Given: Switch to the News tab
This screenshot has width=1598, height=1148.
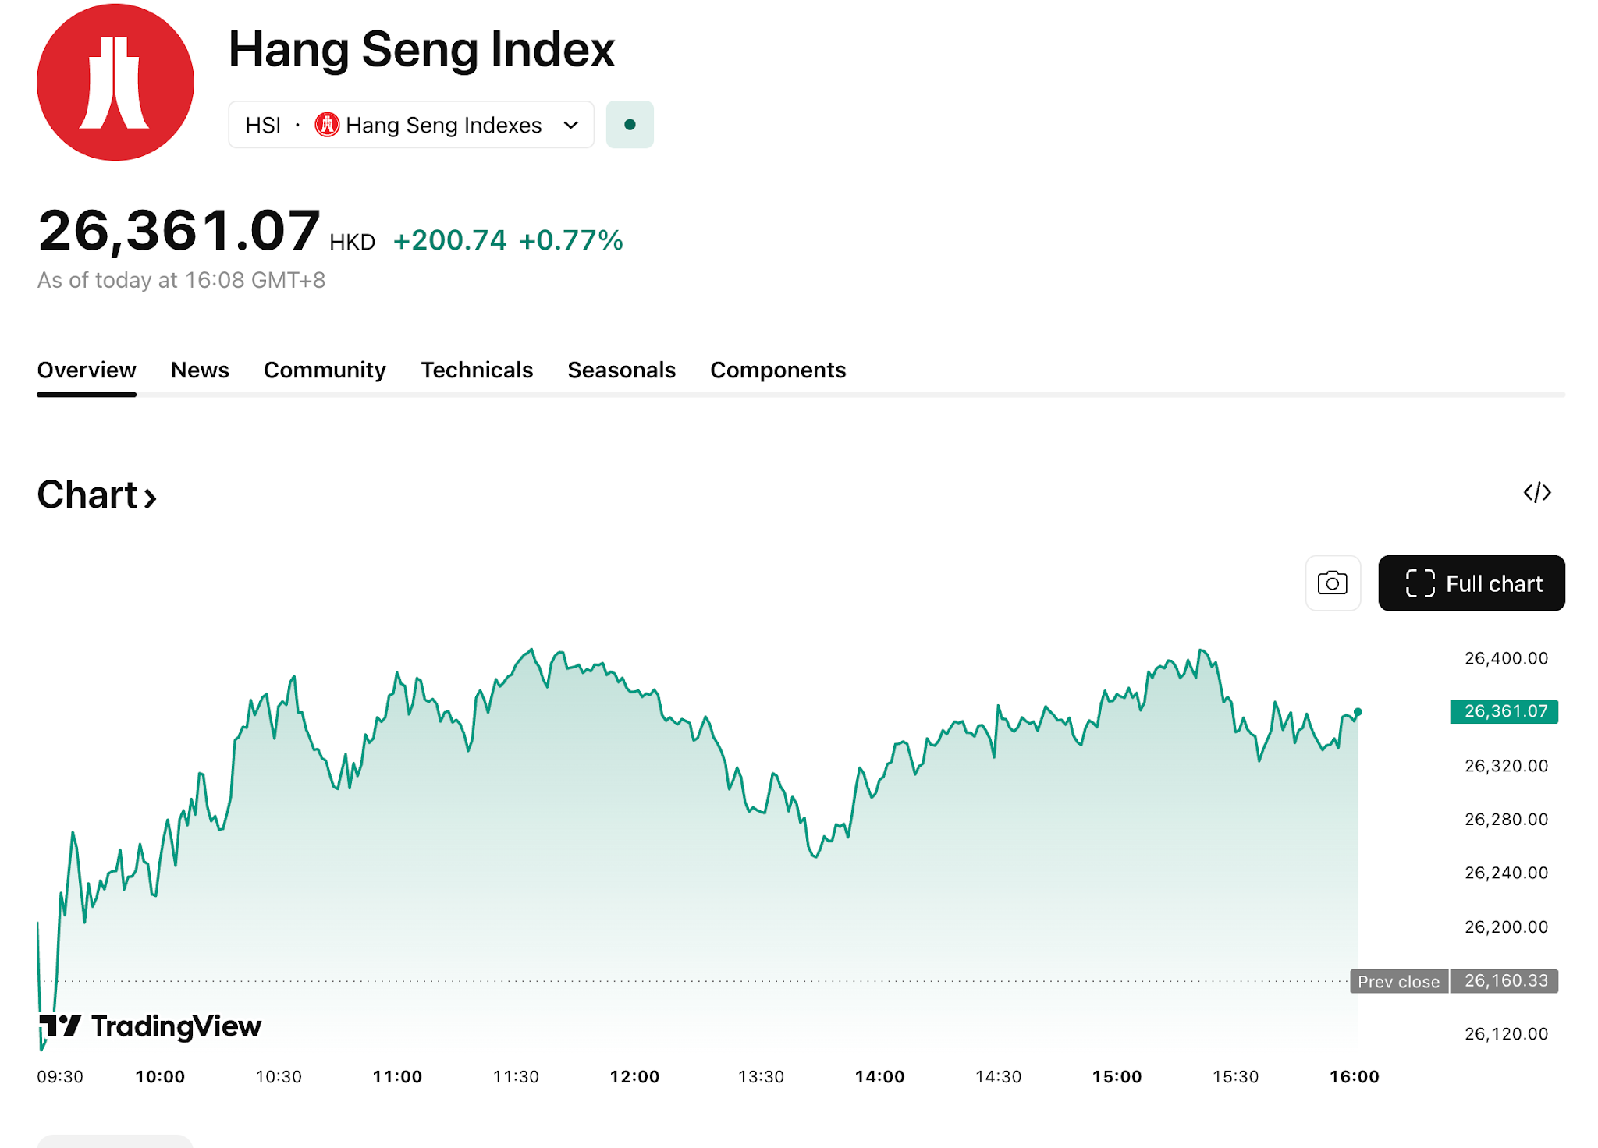Looking at the screenshot, I should coord(200,370).
